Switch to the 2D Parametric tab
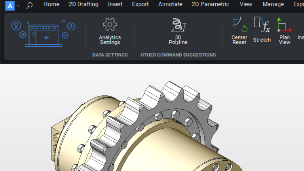 (211, 4)
